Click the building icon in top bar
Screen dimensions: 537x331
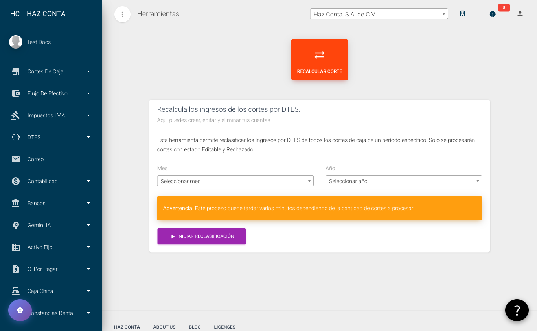click(463, 14)
